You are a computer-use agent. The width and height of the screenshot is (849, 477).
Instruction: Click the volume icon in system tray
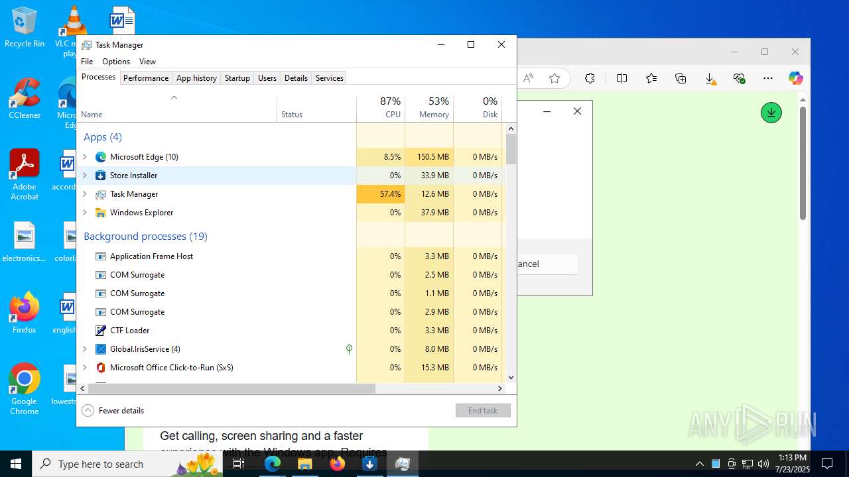click(x=763, y=464)
